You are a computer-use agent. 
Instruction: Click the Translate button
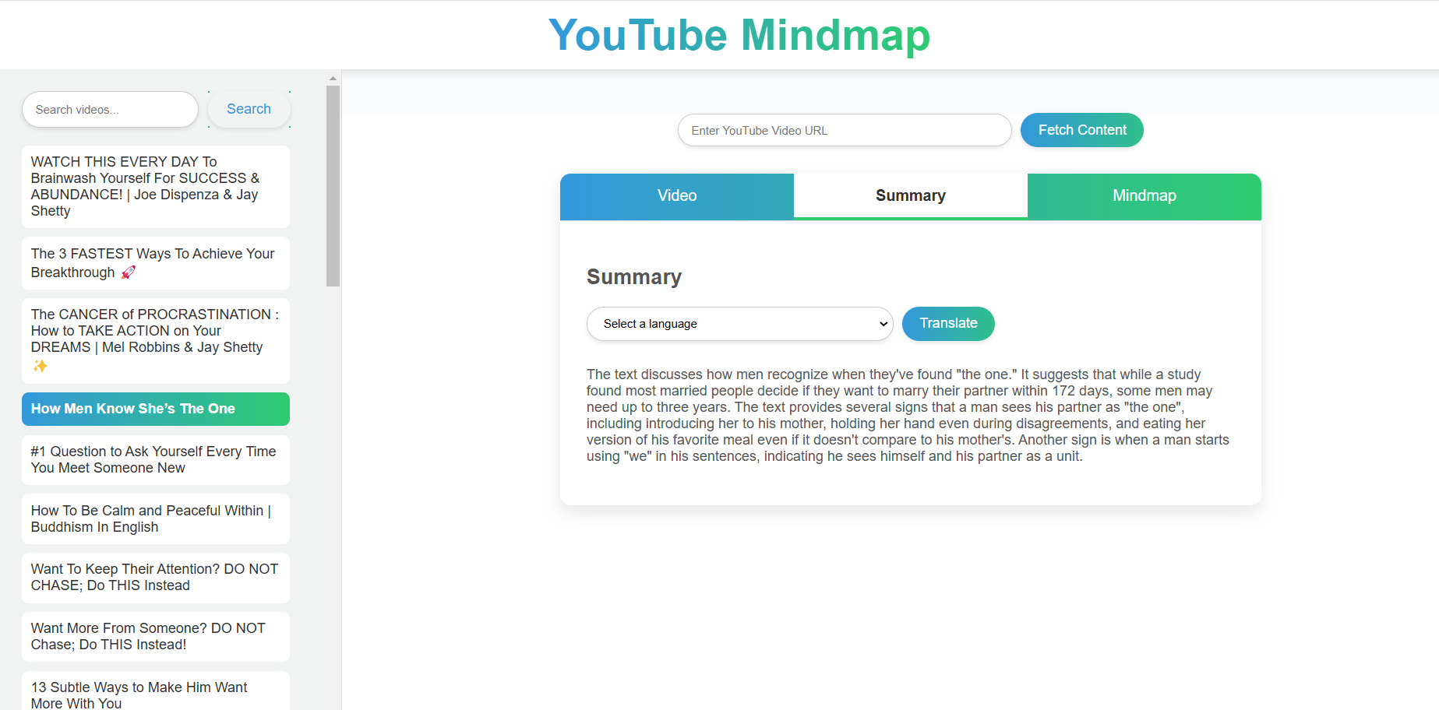[x=948, y=324]
